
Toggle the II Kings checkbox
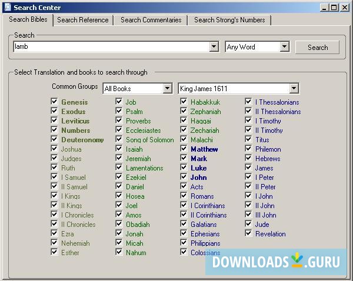[54, 205]
